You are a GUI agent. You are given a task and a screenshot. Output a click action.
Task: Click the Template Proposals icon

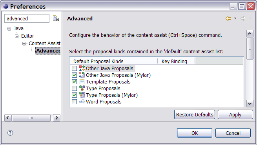click(82, 82)
